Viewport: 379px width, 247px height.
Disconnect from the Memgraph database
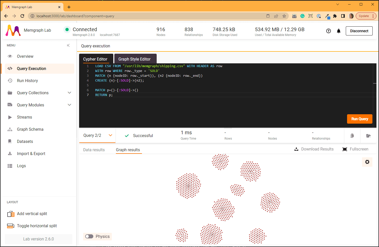[359, 31]
